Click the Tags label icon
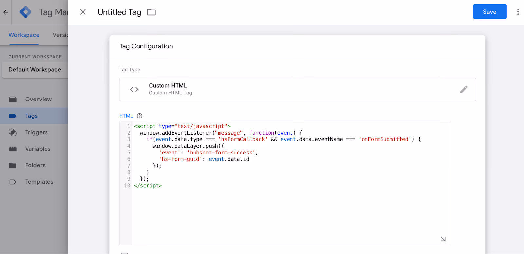524x254 pixels. coord(13,116)
